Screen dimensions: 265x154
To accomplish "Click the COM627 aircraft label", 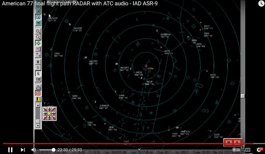I will pyautogui.click(x=104, y=106).
